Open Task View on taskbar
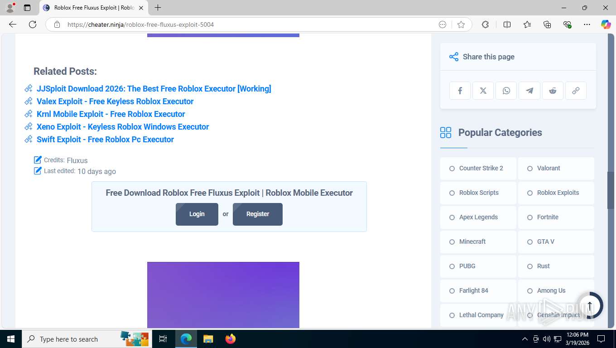The width and height of the screenshot is (616, 348). click(163, 339)
